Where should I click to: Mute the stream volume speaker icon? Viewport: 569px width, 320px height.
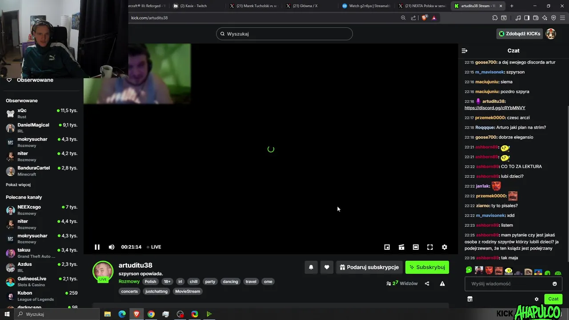click(112, 247)
